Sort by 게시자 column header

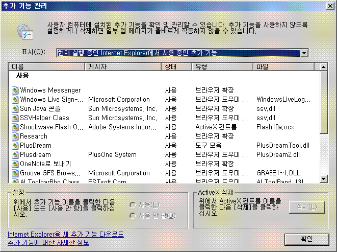(x=122, y=67)
